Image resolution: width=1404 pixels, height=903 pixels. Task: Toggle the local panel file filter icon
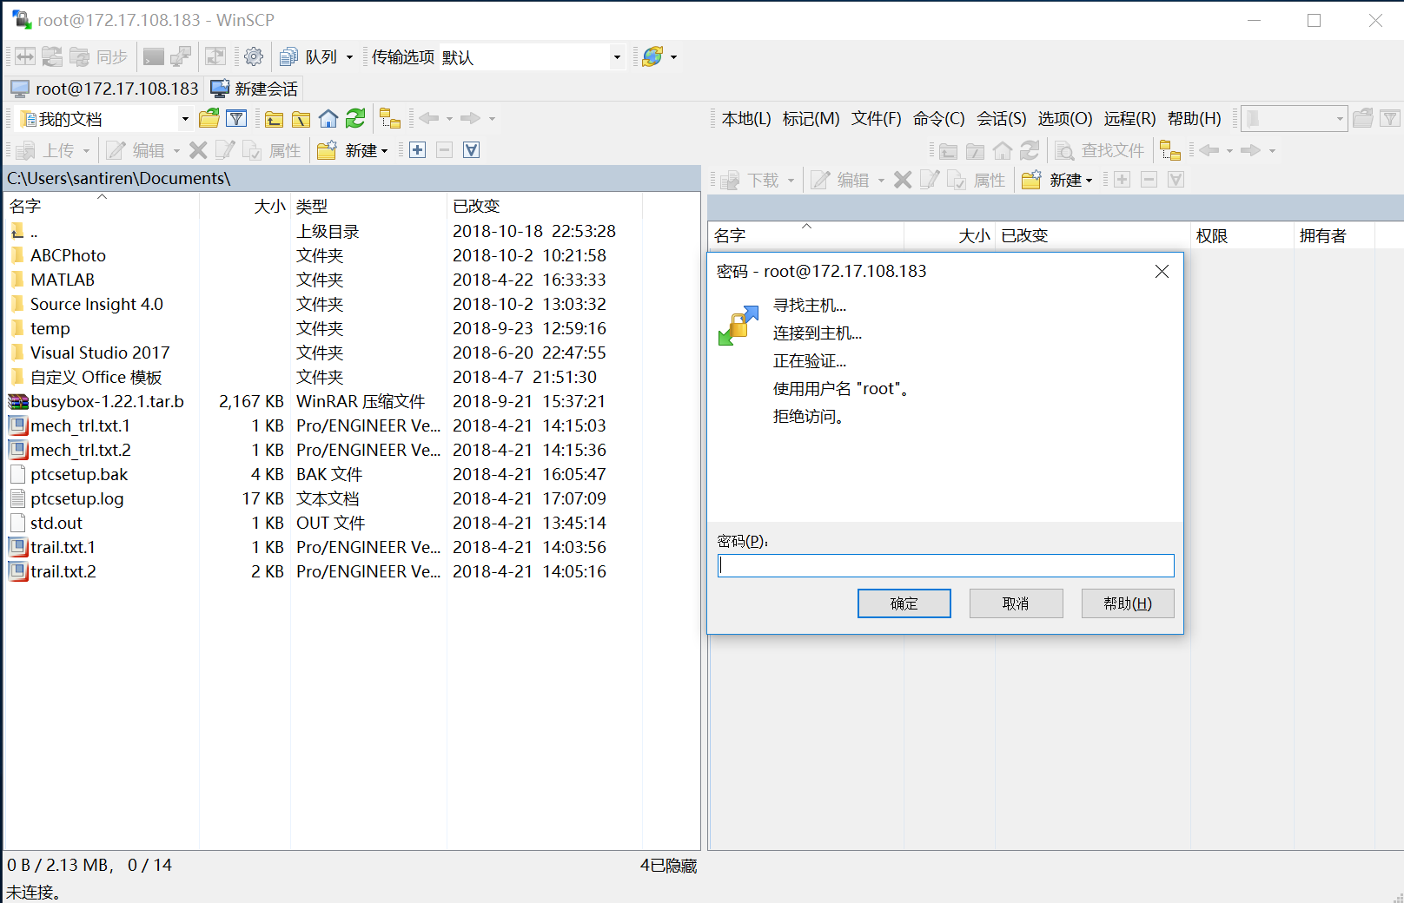(x=236, y=119)
